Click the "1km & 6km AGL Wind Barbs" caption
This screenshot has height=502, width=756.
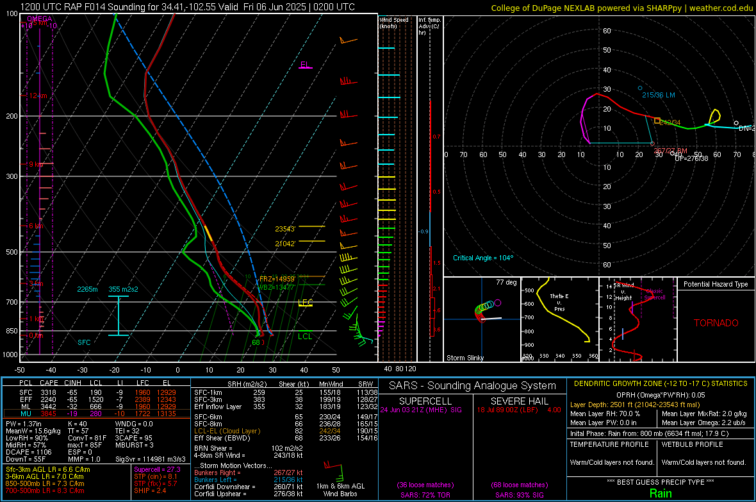point(340,490)
